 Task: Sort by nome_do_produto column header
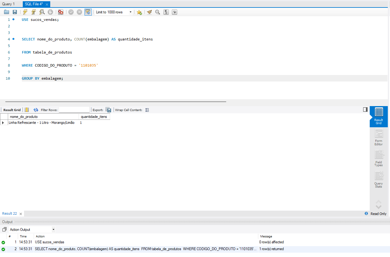pos(43,117)
